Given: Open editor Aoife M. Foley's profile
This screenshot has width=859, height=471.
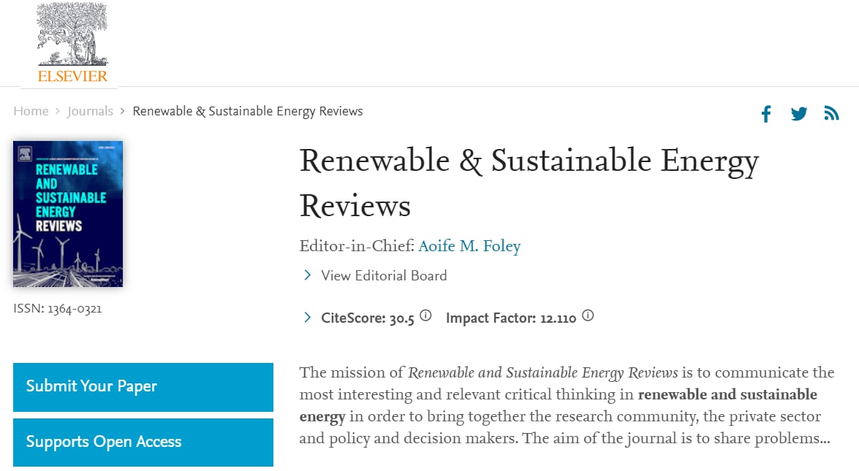Looking at the screenshot, I should point(469,246).
